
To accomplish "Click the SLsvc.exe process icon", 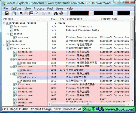I will (x=15, y=85).
